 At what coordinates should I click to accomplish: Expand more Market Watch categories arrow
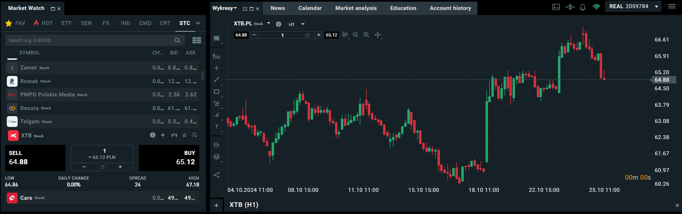tap(198, 23)
